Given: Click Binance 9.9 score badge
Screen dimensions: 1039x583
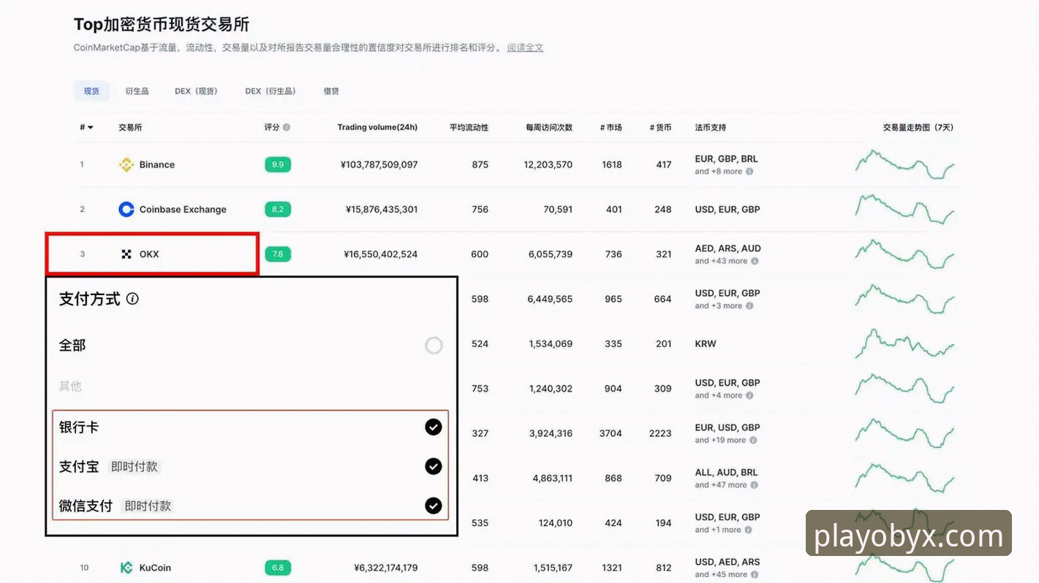Looking at the screenshot, I should pos(278,164).
